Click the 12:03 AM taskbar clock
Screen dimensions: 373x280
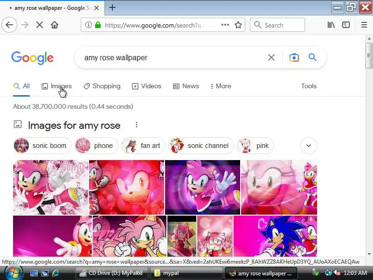point(355,273)
